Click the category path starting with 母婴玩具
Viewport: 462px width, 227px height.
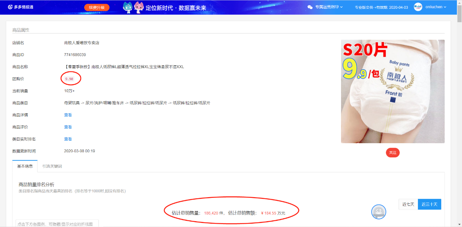click(137, 103)
